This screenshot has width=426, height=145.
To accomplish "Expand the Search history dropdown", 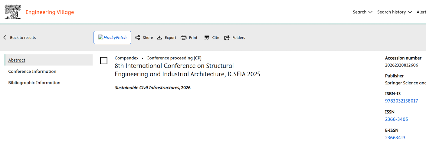I will click(x=395, y=12).
